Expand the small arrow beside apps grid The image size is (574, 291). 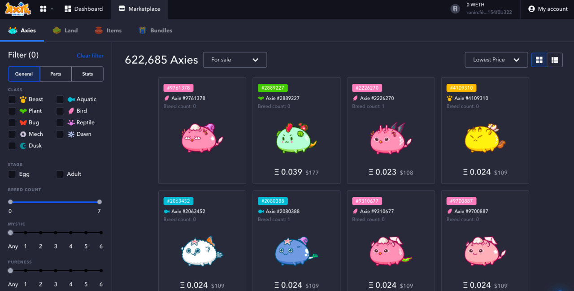tap(52, 9)
